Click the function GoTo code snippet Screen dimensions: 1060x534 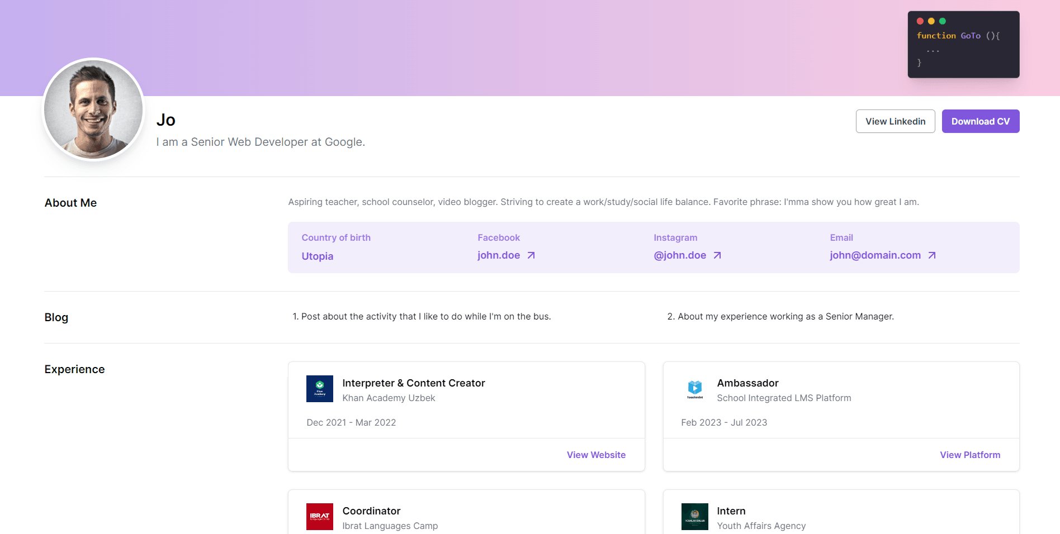pos(958,36)
